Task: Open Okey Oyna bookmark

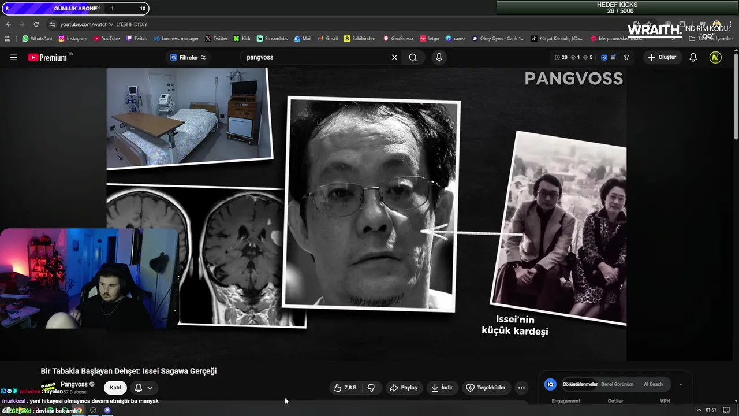Action: [x=498, y=39]
